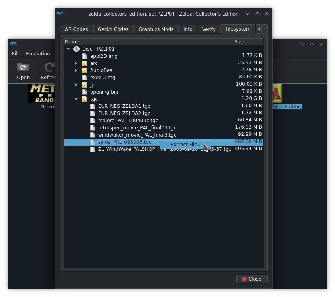This screenshot has height=297, width=335.
Task: Click the zelda_PAL_093003.tgc file icon
Action: point(93,142)
